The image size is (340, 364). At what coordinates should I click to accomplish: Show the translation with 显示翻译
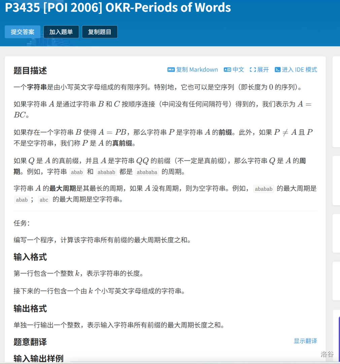coord(305,341)
